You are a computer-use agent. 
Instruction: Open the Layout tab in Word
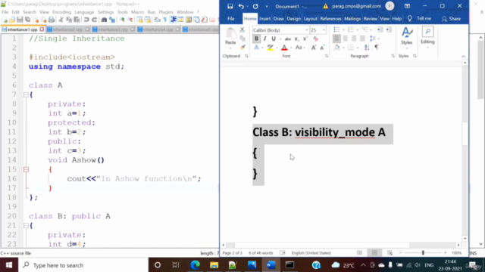[x=310, y=19]
